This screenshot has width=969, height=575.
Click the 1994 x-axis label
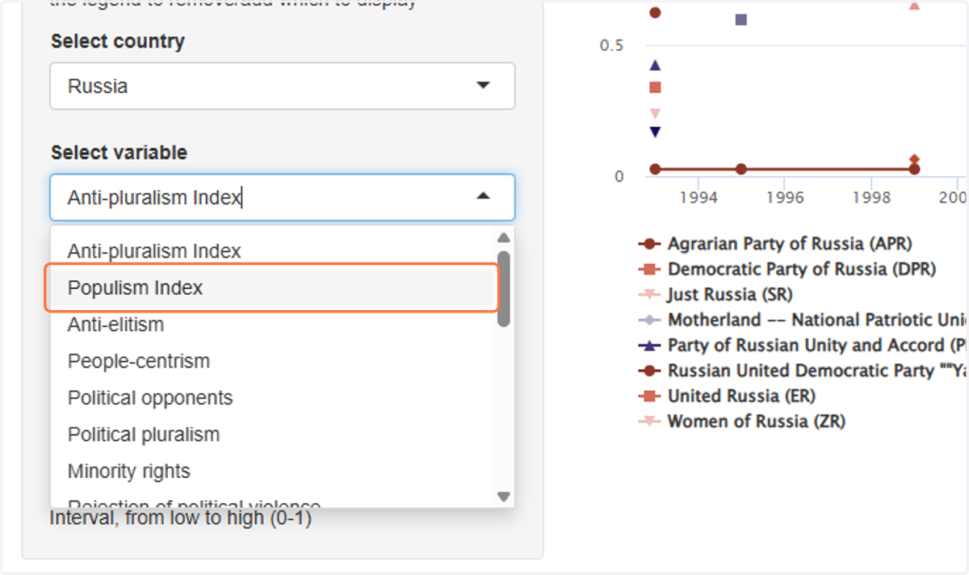pyautogui.click(x=698, y=197)
